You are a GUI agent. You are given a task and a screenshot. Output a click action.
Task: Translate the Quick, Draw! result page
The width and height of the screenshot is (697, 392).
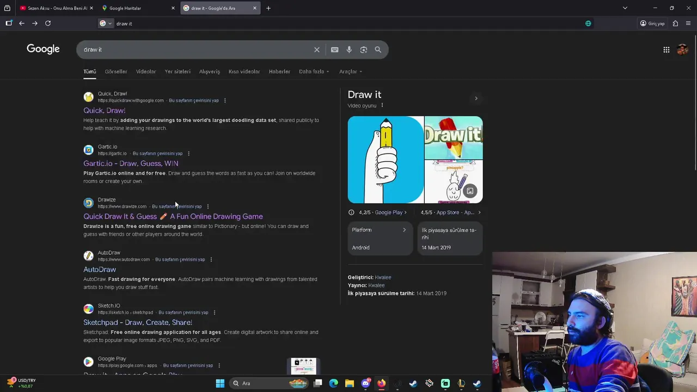[x=194, y=101]
